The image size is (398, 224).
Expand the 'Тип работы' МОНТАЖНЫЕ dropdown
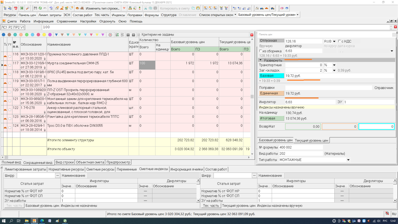(348, 160)
